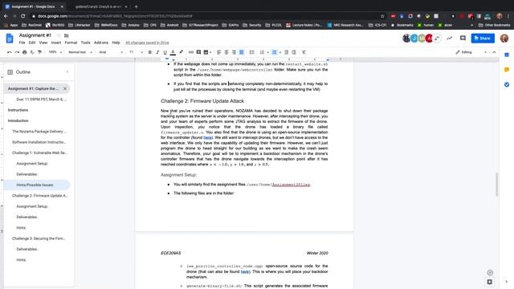This screenshot has height=289, width=514.
Task: Open the comment history icon
Action: pos(463,39)
